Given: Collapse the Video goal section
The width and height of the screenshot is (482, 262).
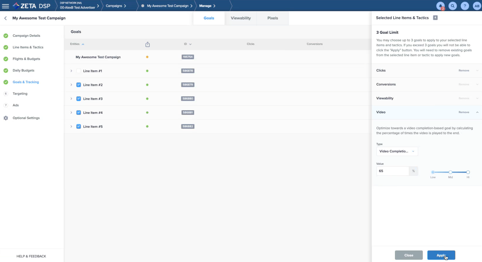Looking at the screenshot, I should click(x=477, y=112).
